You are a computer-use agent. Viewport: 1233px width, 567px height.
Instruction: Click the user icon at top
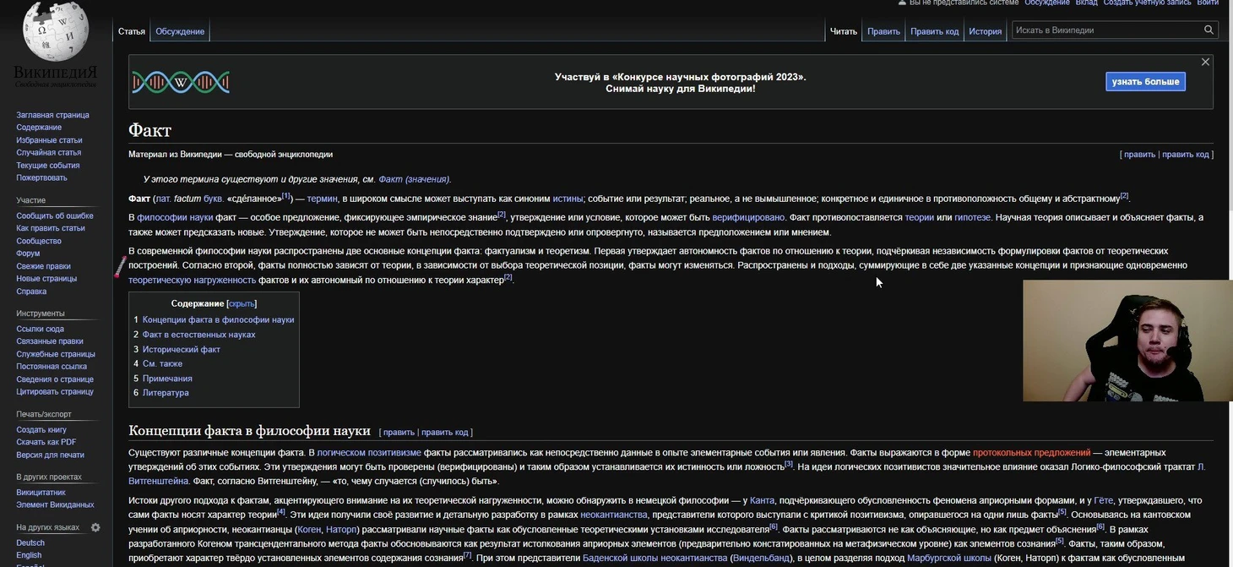click(x=903, y=3)
